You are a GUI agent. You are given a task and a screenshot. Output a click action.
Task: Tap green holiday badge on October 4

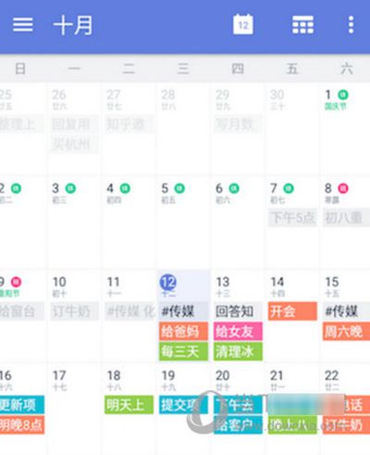click(x=125, y=188)
